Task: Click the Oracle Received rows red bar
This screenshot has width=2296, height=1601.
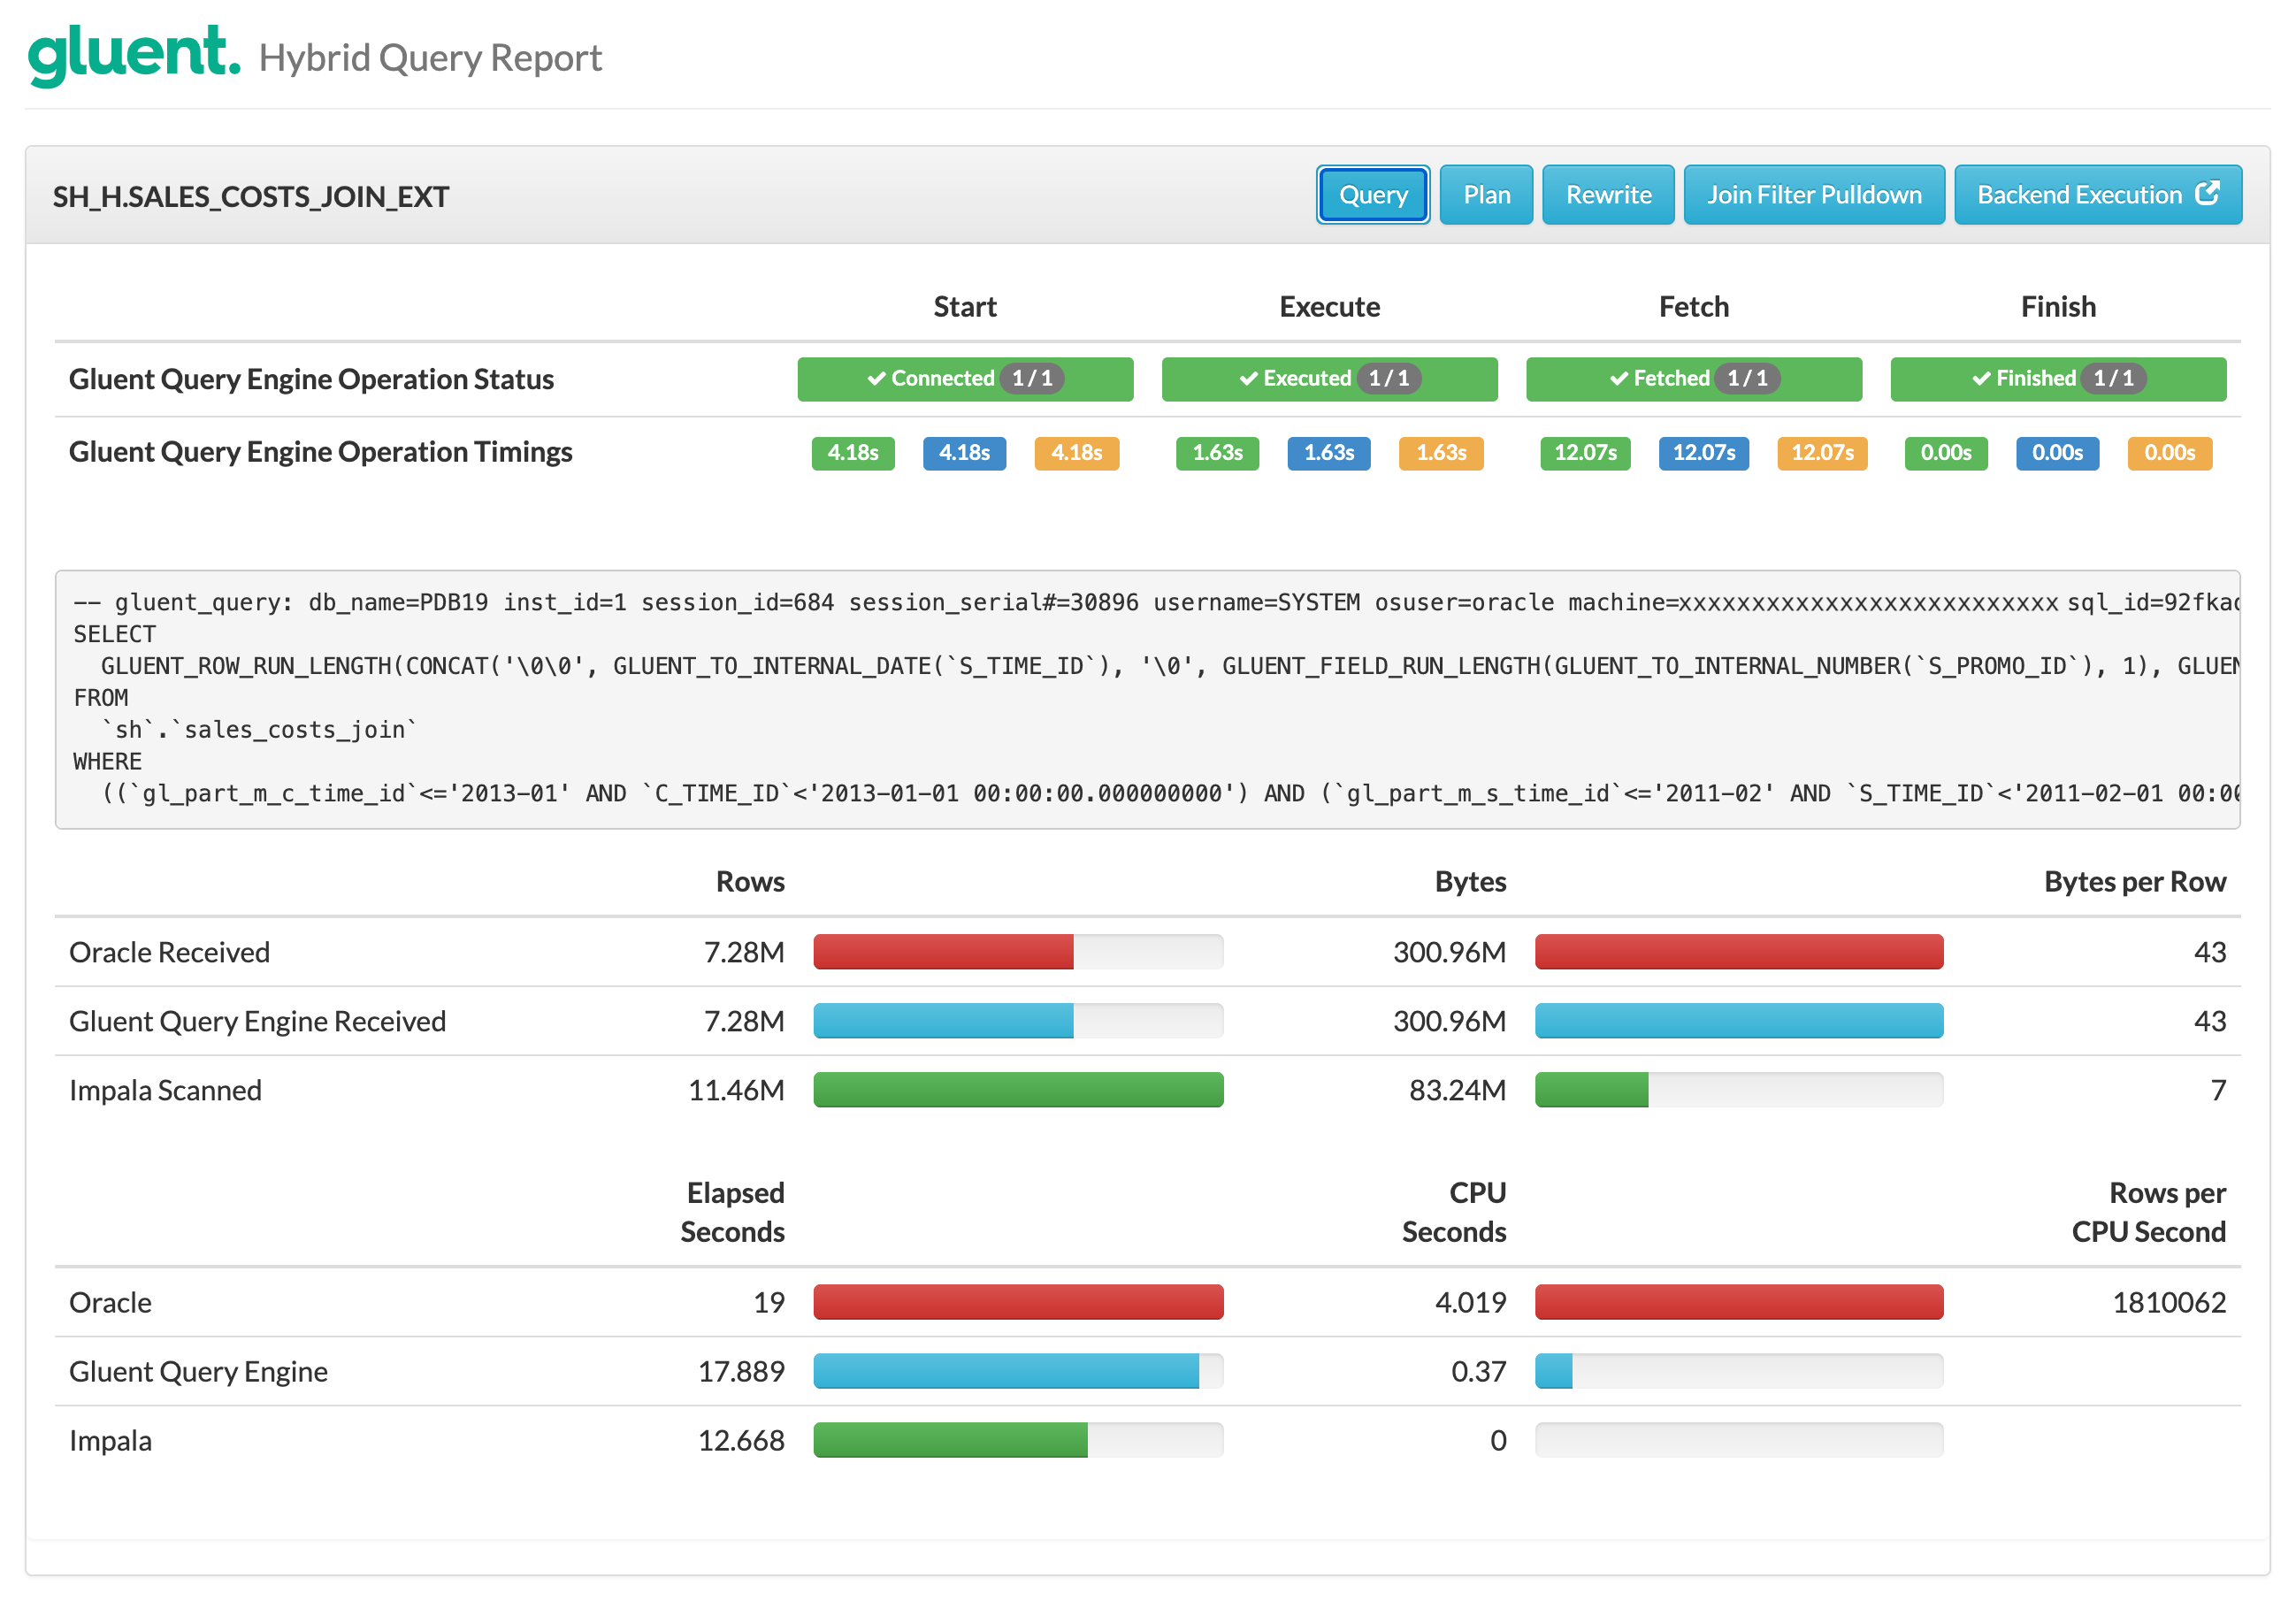Action: tap(943, 952)
